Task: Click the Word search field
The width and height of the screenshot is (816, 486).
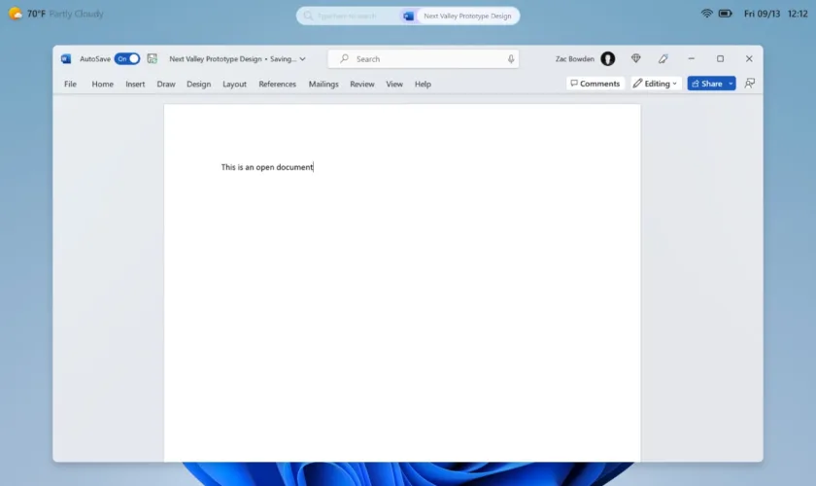Action: [x=423, y=59]
